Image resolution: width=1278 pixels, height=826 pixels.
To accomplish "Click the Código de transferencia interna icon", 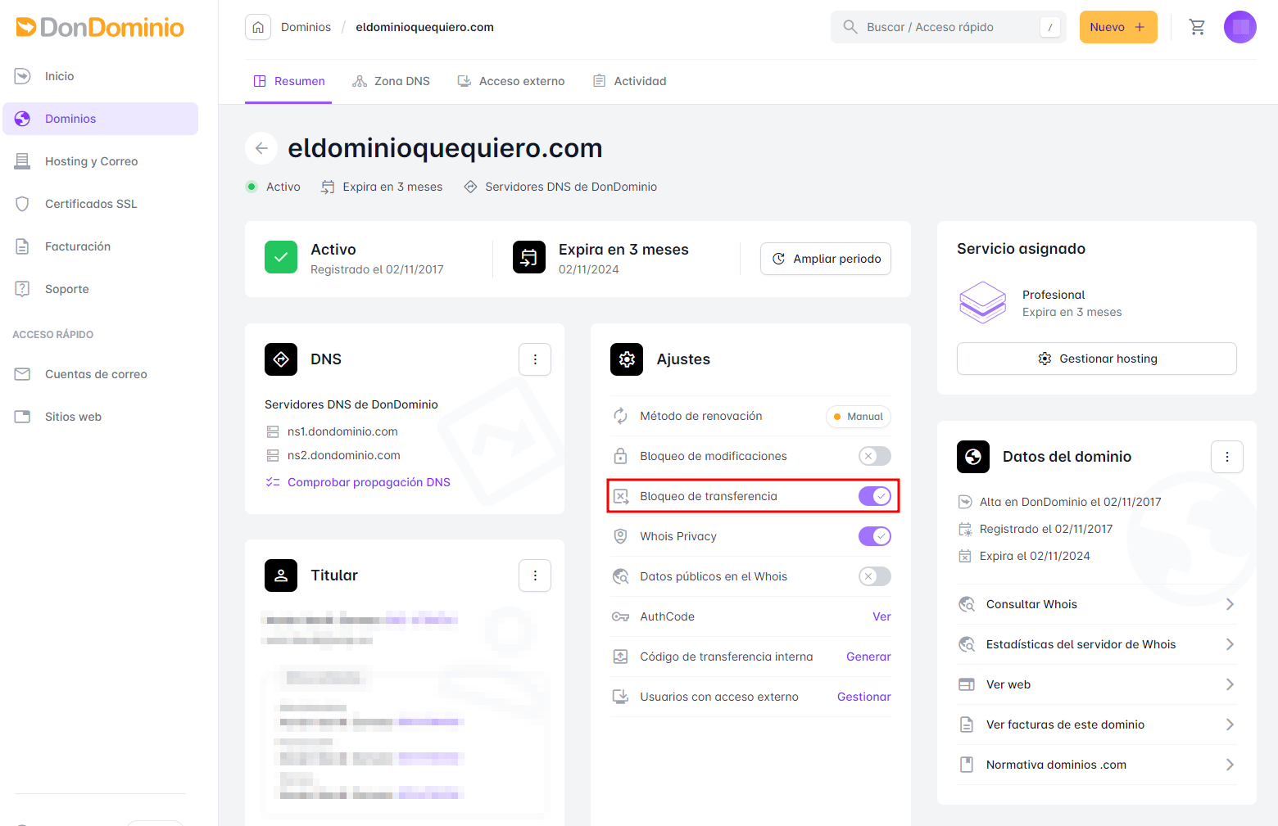I will (621, 657).
